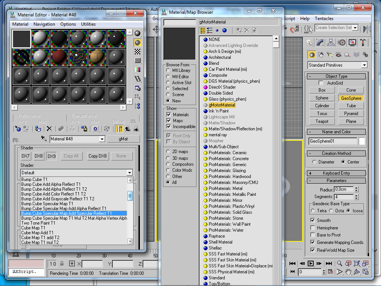Click Sample Type sphere icon
Viewport: 381px width, 286px height.
point(138,33)
